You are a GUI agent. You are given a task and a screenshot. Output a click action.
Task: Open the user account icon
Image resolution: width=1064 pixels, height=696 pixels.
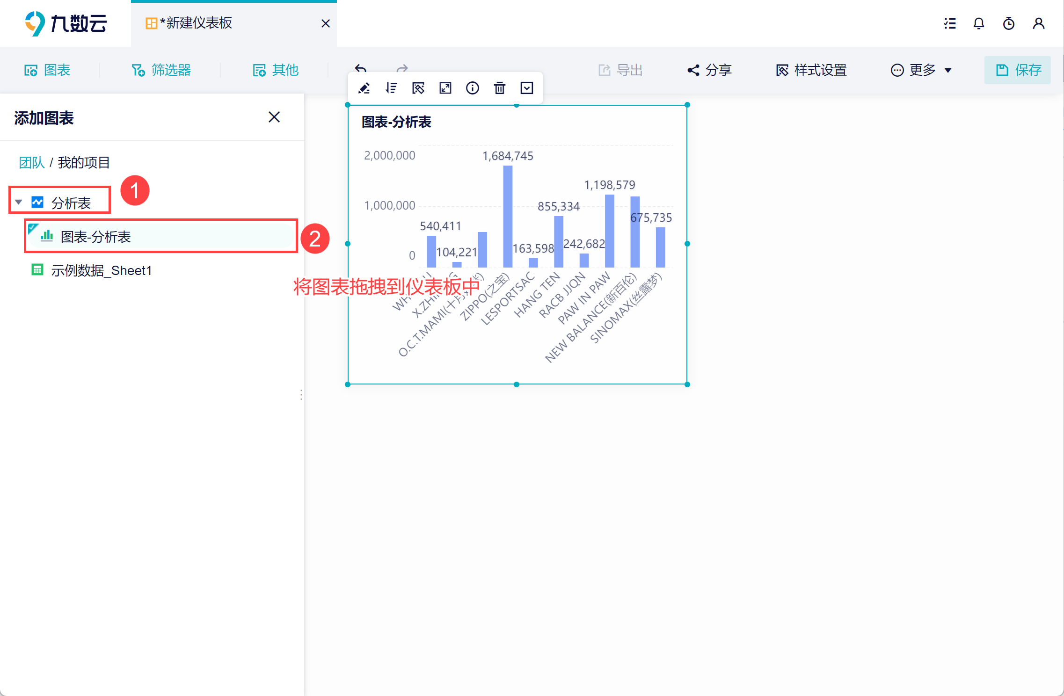tap(1039, 23)
